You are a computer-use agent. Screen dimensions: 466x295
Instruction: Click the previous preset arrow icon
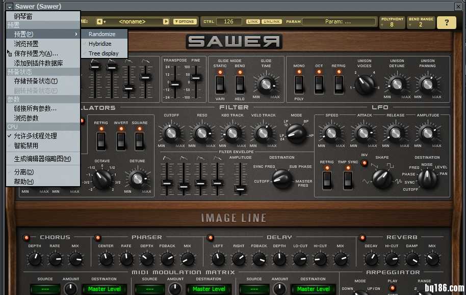click(100, 22)
